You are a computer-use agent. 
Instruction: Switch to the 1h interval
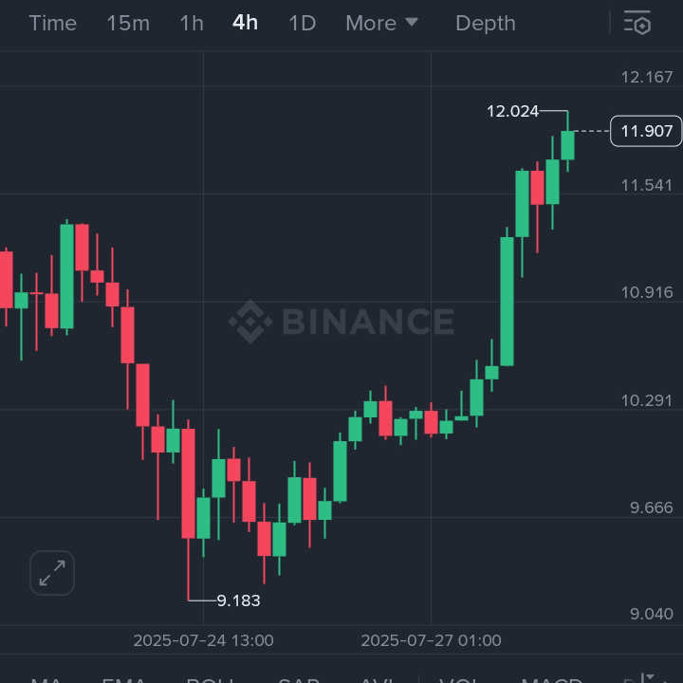192,23
